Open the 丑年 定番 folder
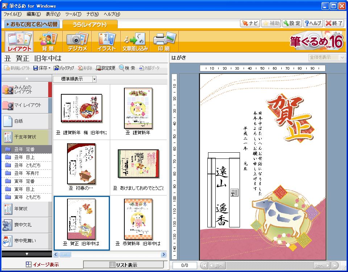Viewport: 348px width, 272px height. click(26, 149)
